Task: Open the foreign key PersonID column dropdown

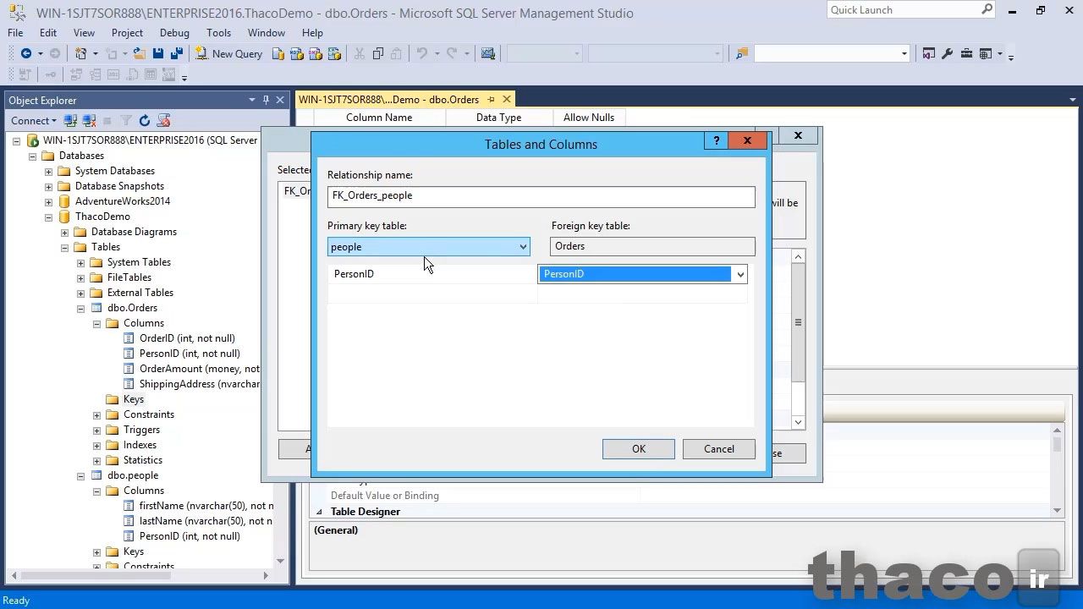Action: click(x=740, y=274)
